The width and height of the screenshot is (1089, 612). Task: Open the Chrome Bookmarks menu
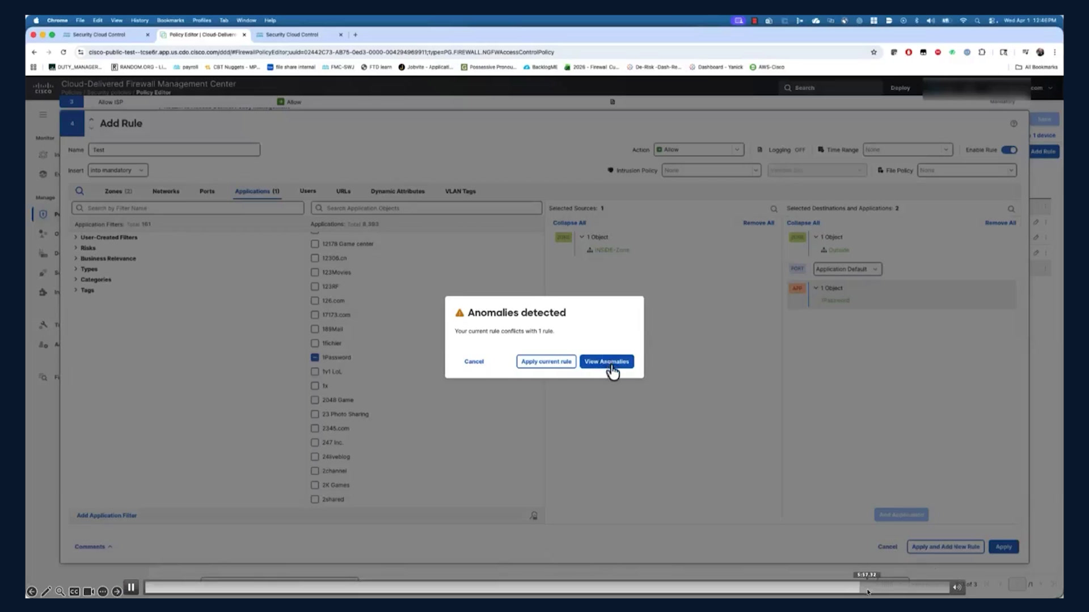(x=170, y=20)
